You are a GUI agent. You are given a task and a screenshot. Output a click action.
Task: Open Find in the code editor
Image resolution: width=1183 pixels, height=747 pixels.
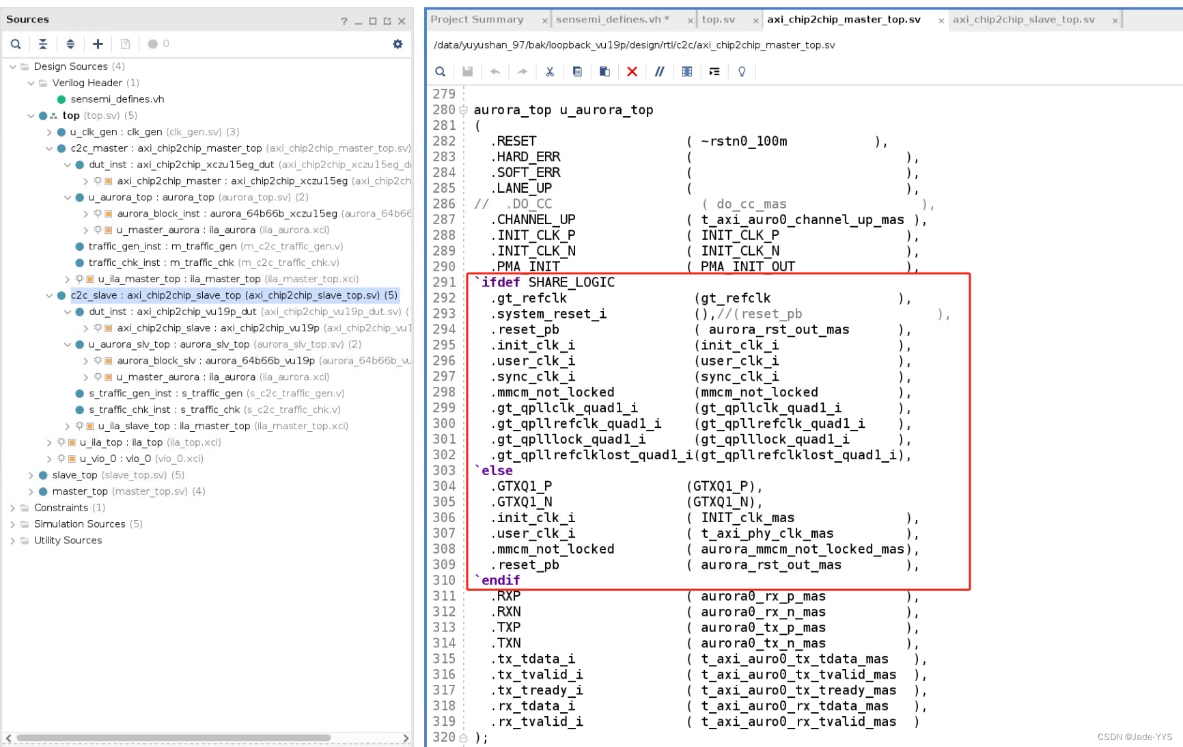click(440, 71)
